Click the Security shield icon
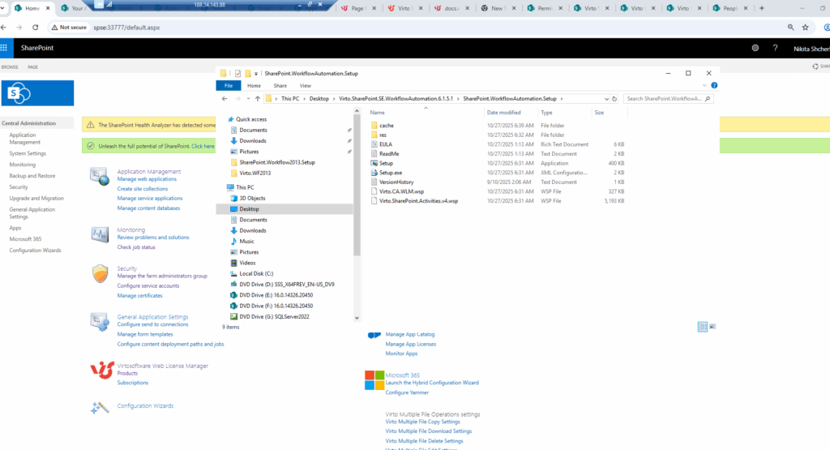830x450 pixels. point(100,274)
